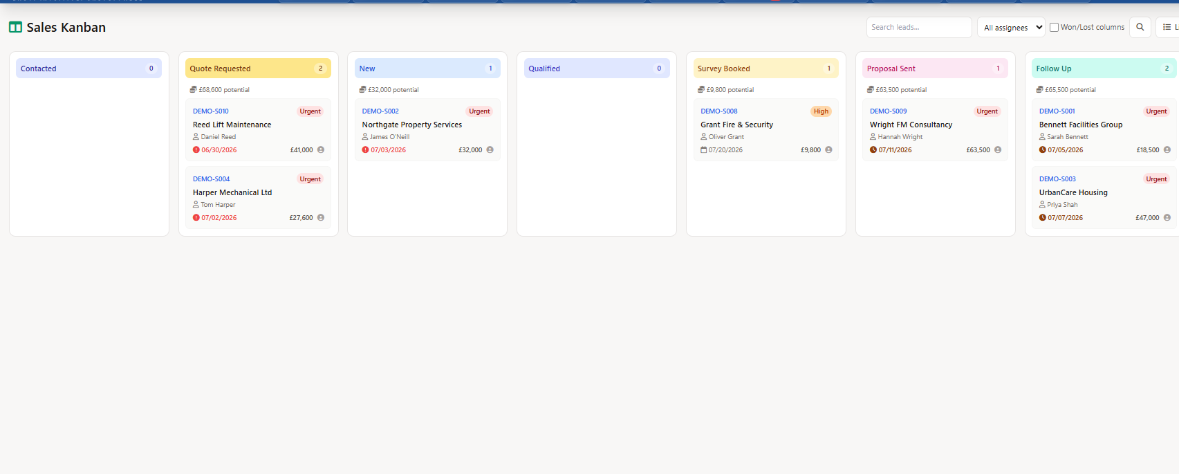Click assignee avatar on UrbanCare Housing card
Image resolution: width=1179 pixels, height=474 pixels.
coord(1167,217)
